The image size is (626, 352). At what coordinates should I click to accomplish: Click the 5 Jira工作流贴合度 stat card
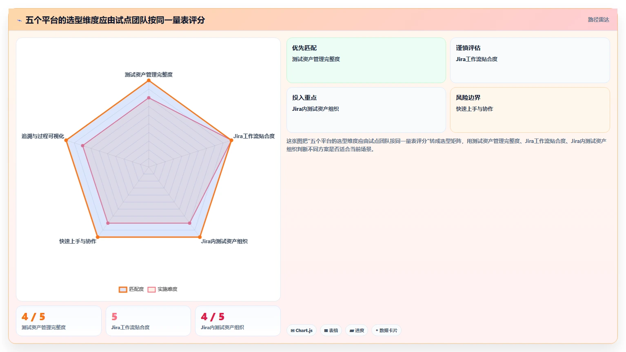click(148, 321)
